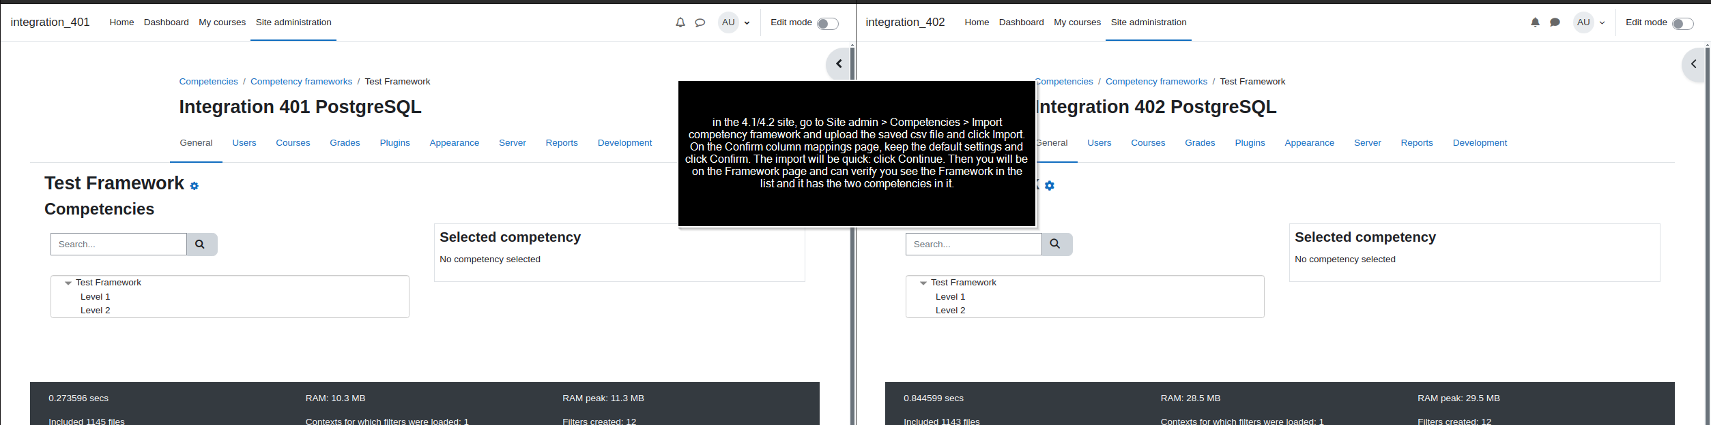Click 'RAM: 10.3 MB' in integration_401 footer
The height and width of the screenshot is (425, 1711).
pyautogui.click(x=335, y=398)
